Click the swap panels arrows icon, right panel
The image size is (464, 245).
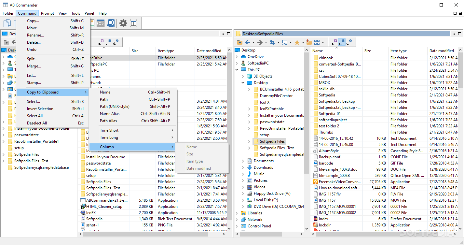coord(272,42)
